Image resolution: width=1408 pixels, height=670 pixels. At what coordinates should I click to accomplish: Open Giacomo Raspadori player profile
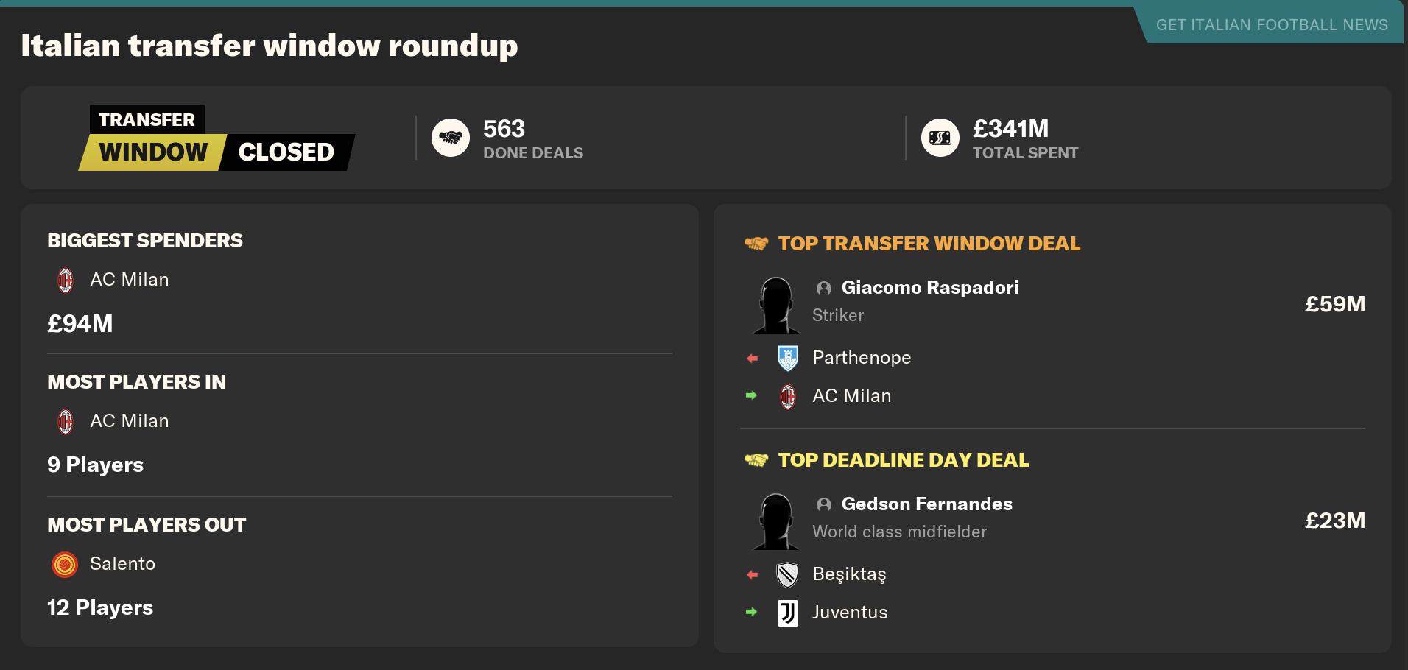930,287
